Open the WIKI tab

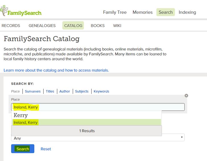tap(117, 25)
